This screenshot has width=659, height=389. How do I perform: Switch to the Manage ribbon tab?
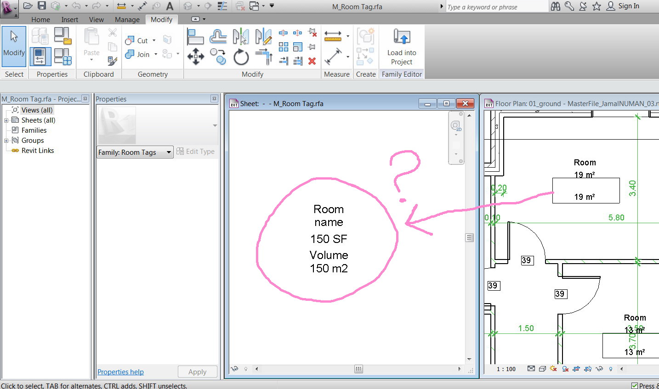click(x=127, y=19)
